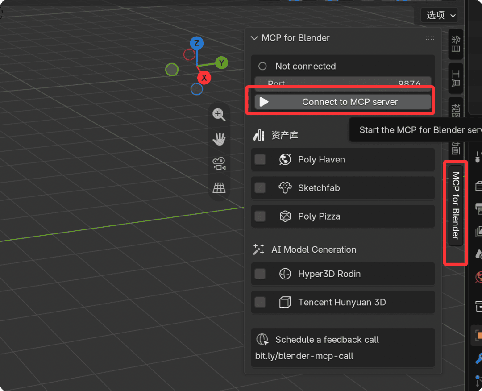Image resolution: width=482 pixels, height=391 pixels.
Task: Click the negative X axis hollow red circle
Action: 189,55
